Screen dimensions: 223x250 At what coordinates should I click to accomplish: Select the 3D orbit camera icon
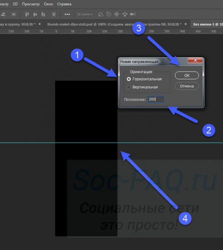101,14
